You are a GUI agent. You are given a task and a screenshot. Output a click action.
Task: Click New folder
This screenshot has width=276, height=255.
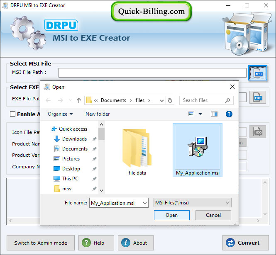point(98,114)
